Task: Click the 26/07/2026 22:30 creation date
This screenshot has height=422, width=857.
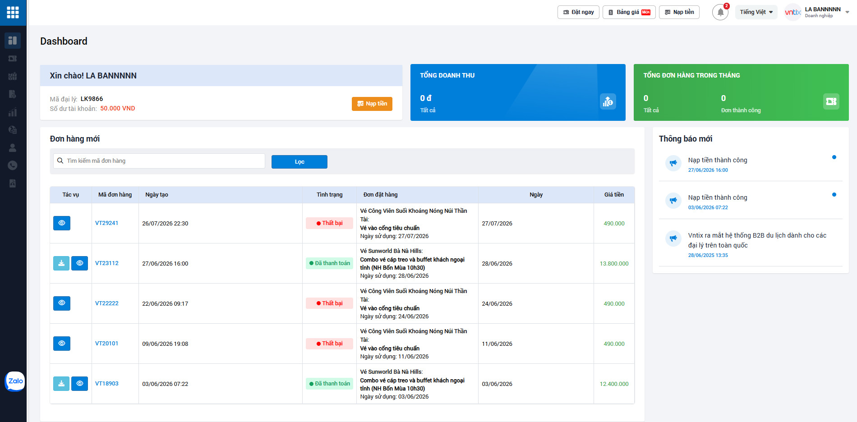Action: [165, 224]
